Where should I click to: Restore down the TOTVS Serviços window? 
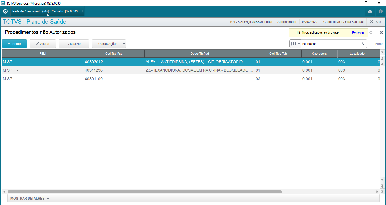coord(366,3)
